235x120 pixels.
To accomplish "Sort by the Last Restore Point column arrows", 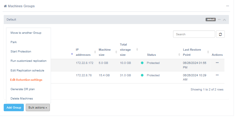I will pyautogui.click(x=208, y=52).
